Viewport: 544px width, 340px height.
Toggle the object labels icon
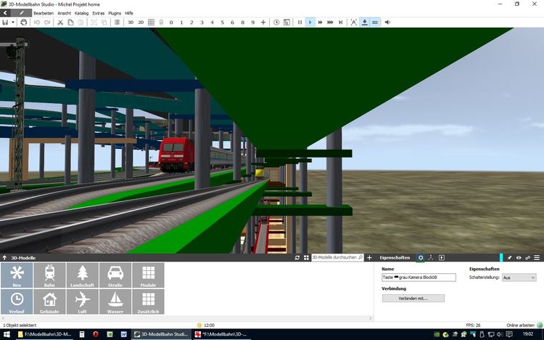point(353,23)
